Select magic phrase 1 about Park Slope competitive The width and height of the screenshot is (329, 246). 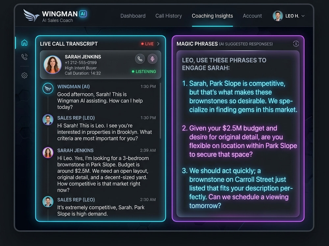pos(240,96)
